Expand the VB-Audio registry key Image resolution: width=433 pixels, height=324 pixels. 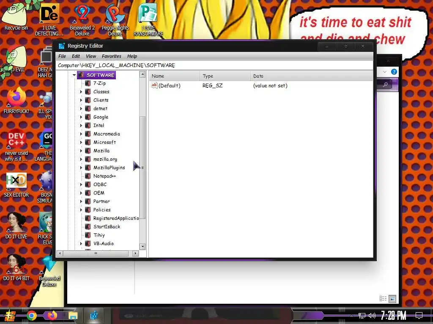pos(81,243)
